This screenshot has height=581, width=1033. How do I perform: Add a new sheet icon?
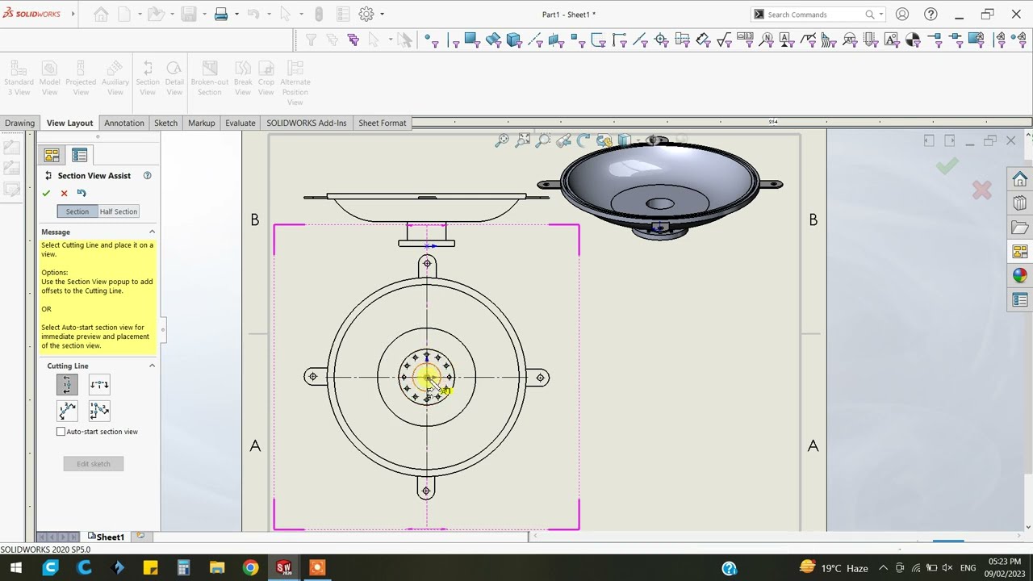140,536
